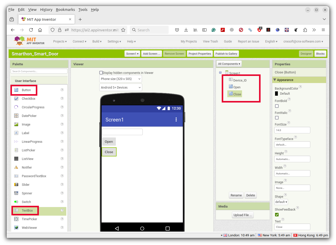Uncheck the ShowFeedback checkbox
The image size is (336, 245).
coord(277,215)
